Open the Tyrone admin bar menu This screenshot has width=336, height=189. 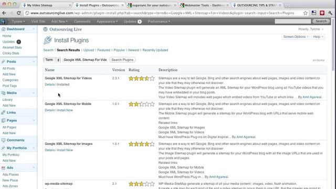18,22
